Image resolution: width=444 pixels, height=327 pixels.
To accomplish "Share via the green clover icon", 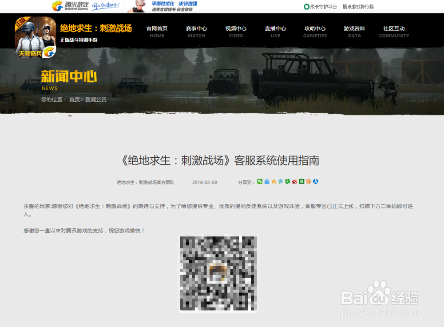I will tap(288, 182).
